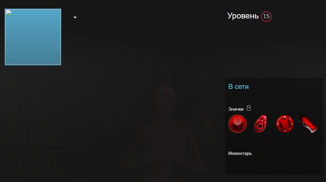This screenshot has width=326, height=182.
Task: Open the Значки badges section link
Action: (x=236, y=109)
